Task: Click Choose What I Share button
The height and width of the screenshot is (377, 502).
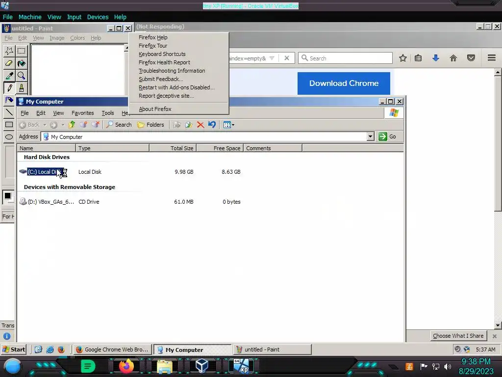Action: click(458, 336)
